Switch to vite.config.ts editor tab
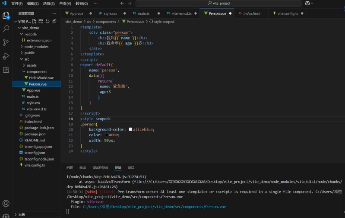 [x=288, y=13]
